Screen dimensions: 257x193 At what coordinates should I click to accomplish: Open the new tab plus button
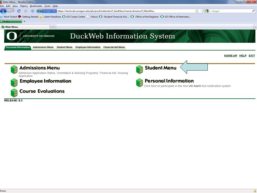[53, 27]
